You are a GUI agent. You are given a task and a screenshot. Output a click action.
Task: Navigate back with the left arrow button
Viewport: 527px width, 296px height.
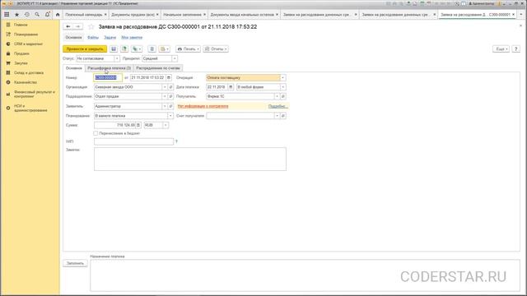pos(68,26)
